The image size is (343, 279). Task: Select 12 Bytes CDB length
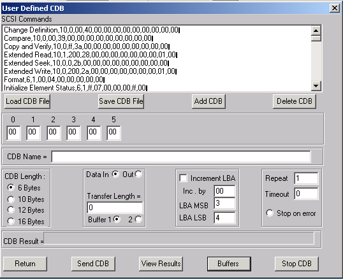(x=10, y=210)
